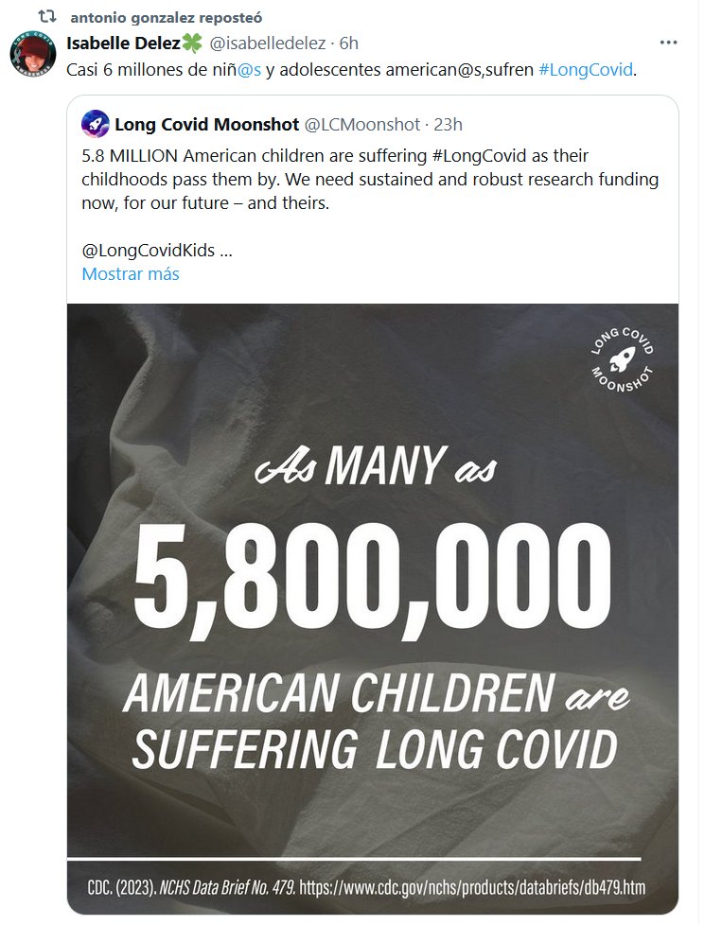Image resolution: width=704 pixels, height=925 pixels.
Task: Click the four-leaf clover emoji beside the name
Action: (x=192, y=44)
